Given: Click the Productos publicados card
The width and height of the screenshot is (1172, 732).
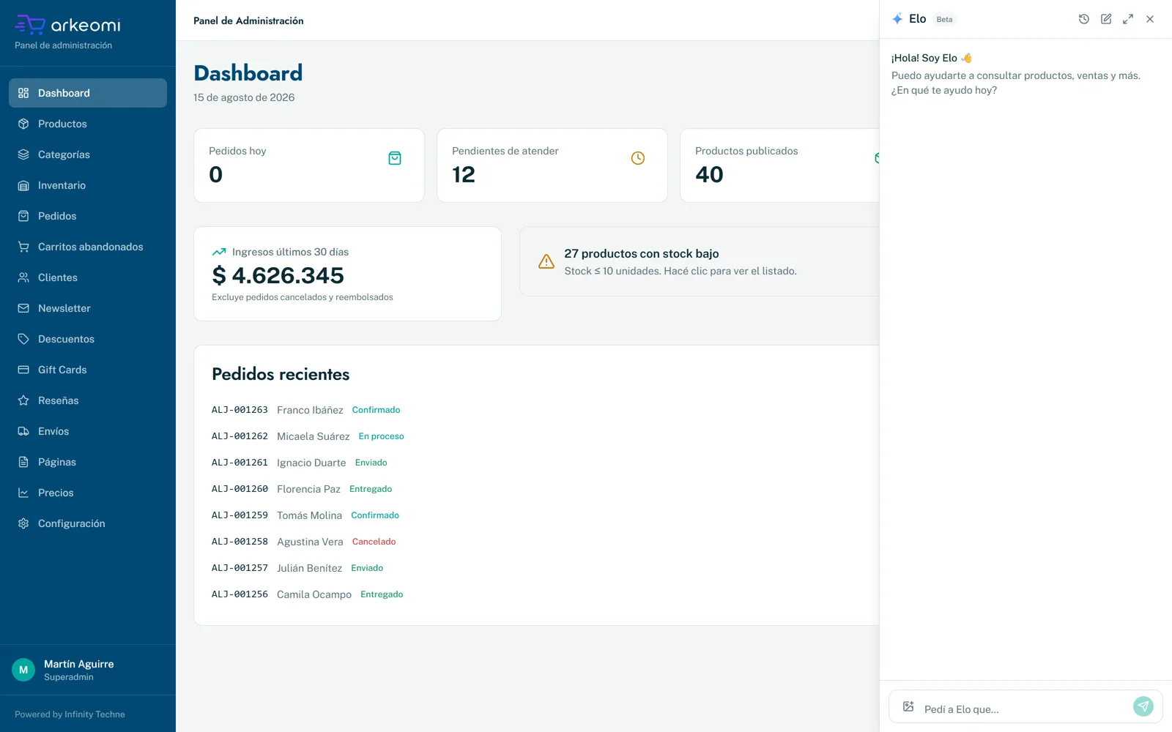Looking at the screenshot, I should point(779,165).
